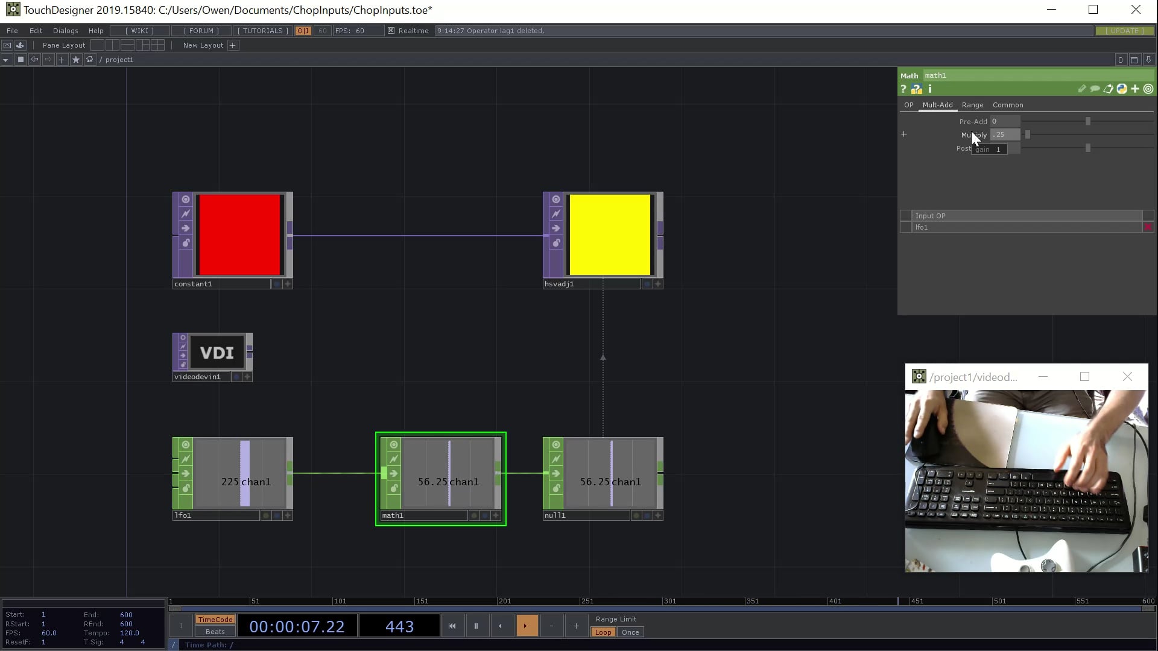The width and height of the screenshot is (1158, 651).
Task: Select the bookmark star icon in path bar
Action: (76, 59)
